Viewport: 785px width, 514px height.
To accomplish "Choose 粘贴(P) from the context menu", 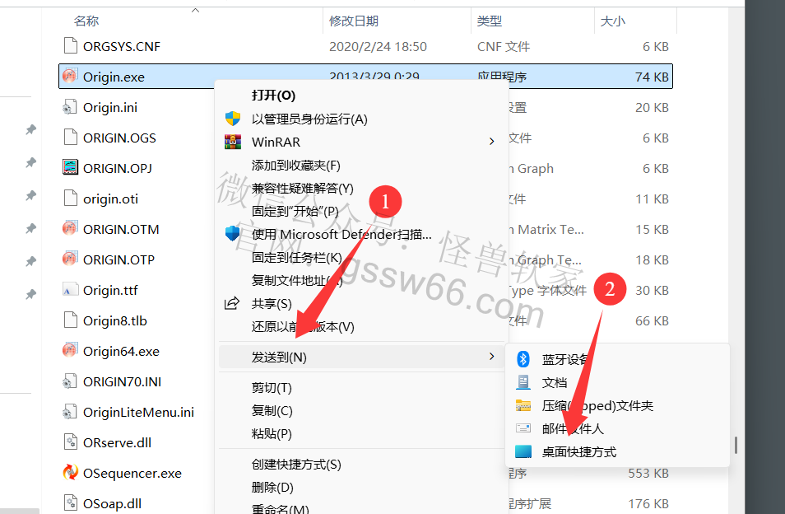I will [272, 434].
